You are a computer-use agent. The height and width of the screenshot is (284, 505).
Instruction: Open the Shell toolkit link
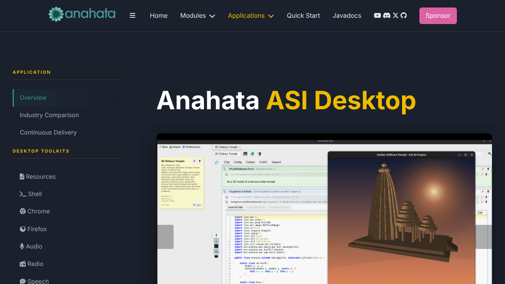[x=31, y=194]
